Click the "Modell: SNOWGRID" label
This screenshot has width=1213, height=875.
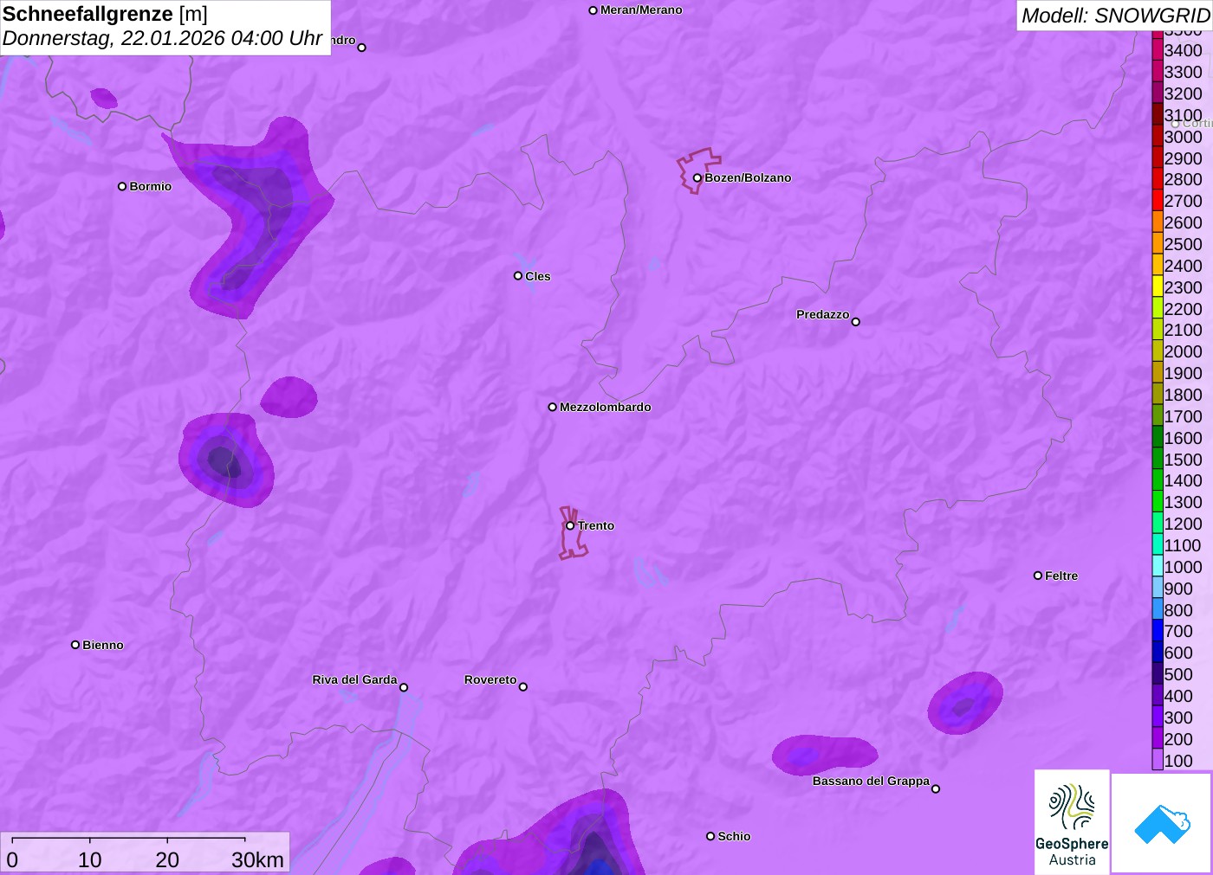[1115, 16]
